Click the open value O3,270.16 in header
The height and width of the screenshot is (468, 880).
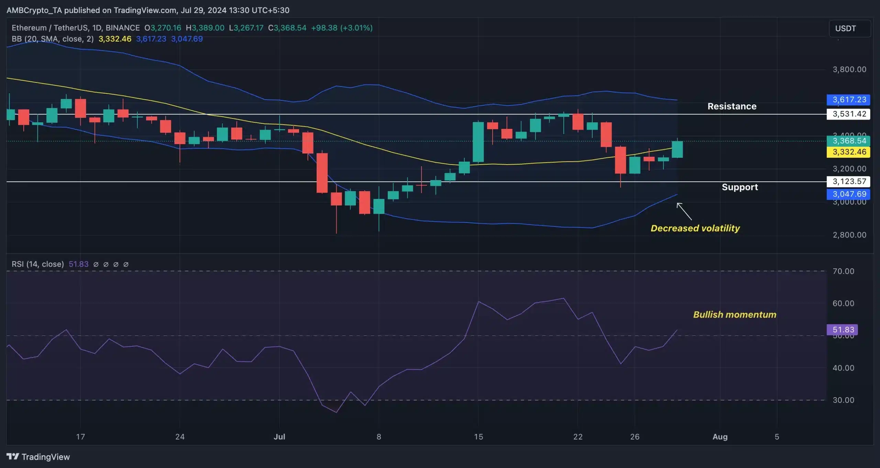pyautogui.click(x=163, y=28)
